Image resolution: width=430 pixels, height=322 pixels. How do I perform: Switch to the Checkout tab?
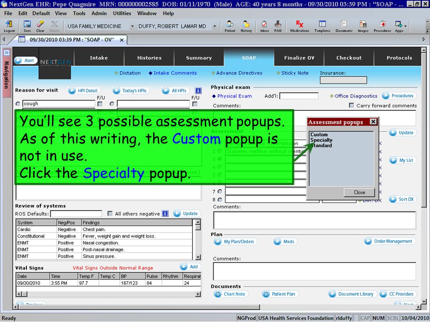(349, 58)
